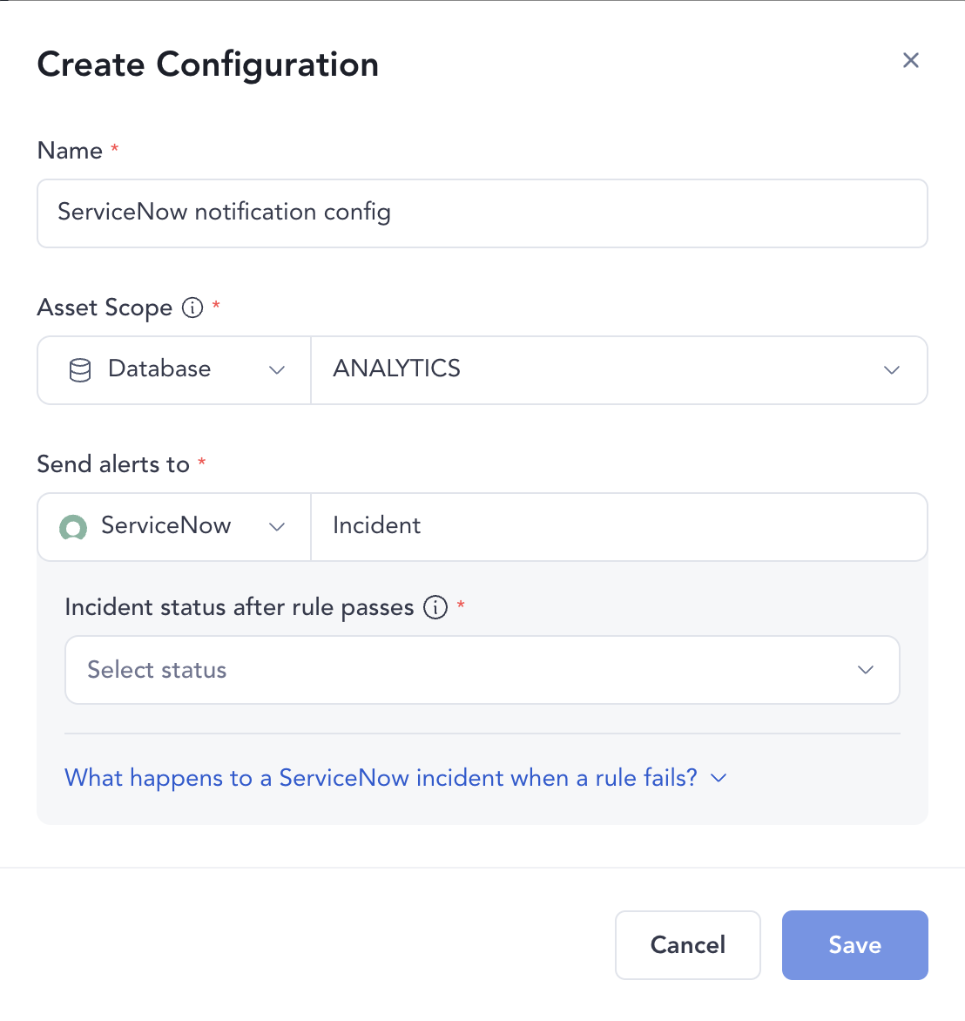This screenshot has width=965, height=1021.
Task: Open the Select status dropdown
Action: tap(482, 670)
